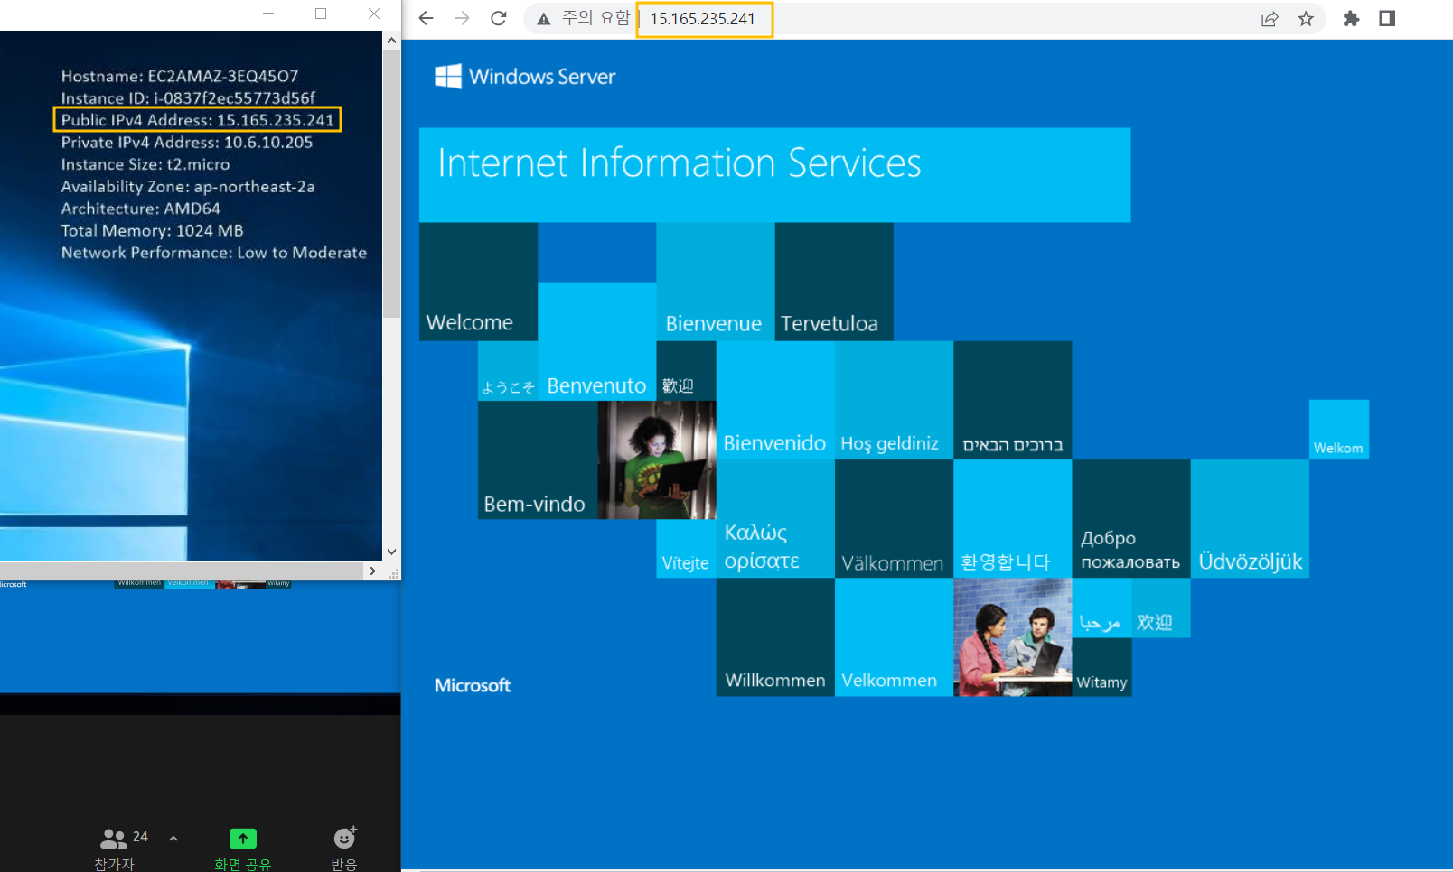Click the scroll-down arrow in the remote window
Viewport: 1453px width, 872px height.
(391, 552)
